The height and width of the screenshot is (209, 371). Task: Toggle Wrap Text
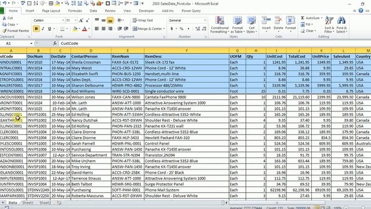143,20
